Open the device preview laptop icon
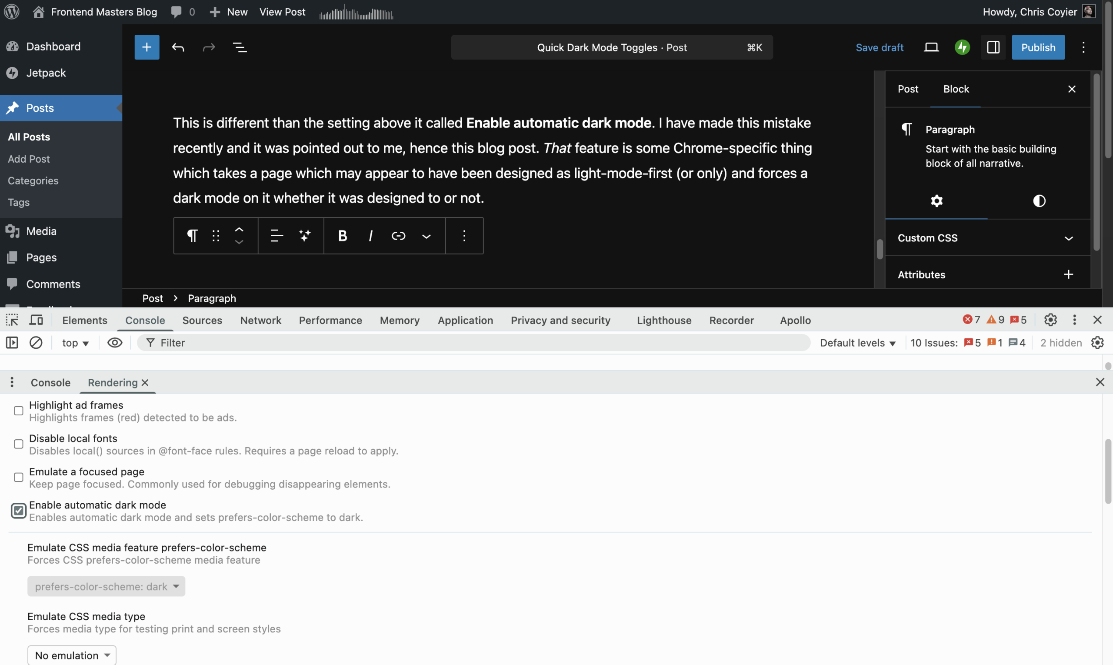The width and height of the screenshot is (1113, 665). pyautogui.click(x=931, y=47)
